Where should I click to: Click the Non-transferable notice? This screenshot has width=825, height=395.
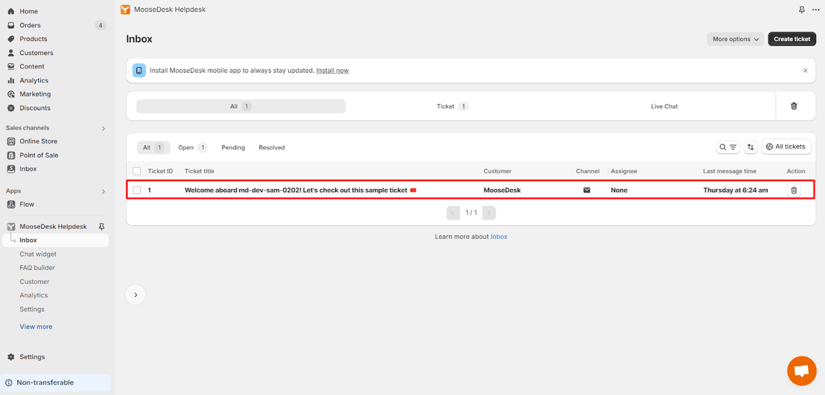coord(55,382)
